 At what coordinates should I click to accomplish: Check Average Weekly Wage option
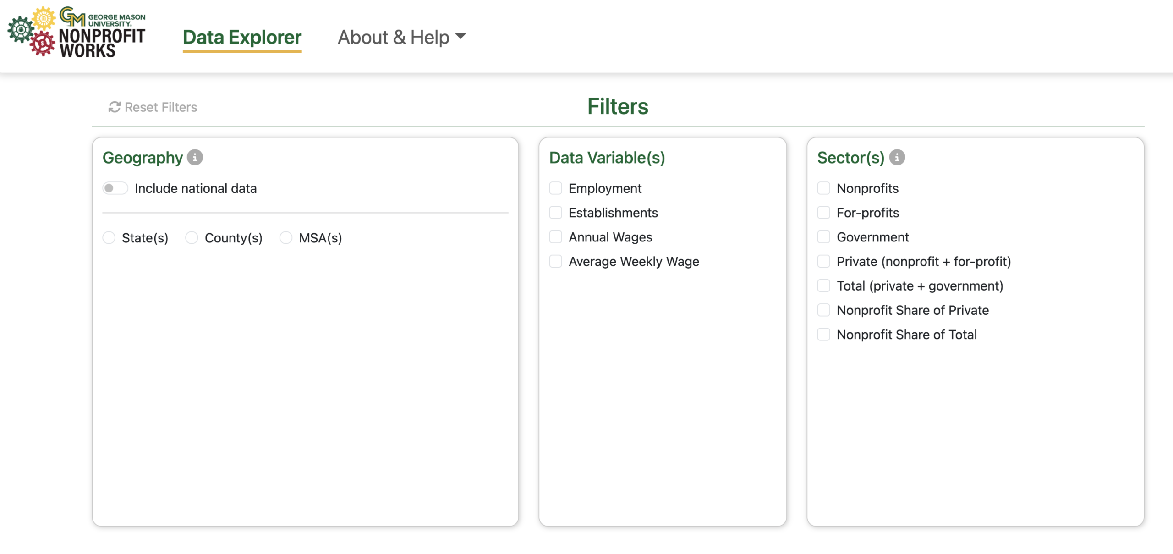coord(555,261)
